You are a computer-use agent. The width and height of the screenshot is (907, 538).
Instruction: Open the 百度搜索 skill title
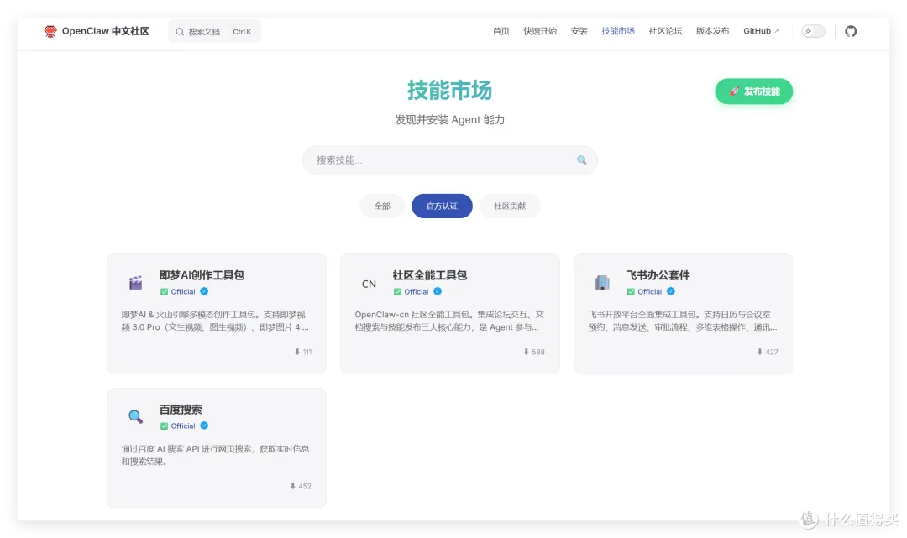[181, 409]
